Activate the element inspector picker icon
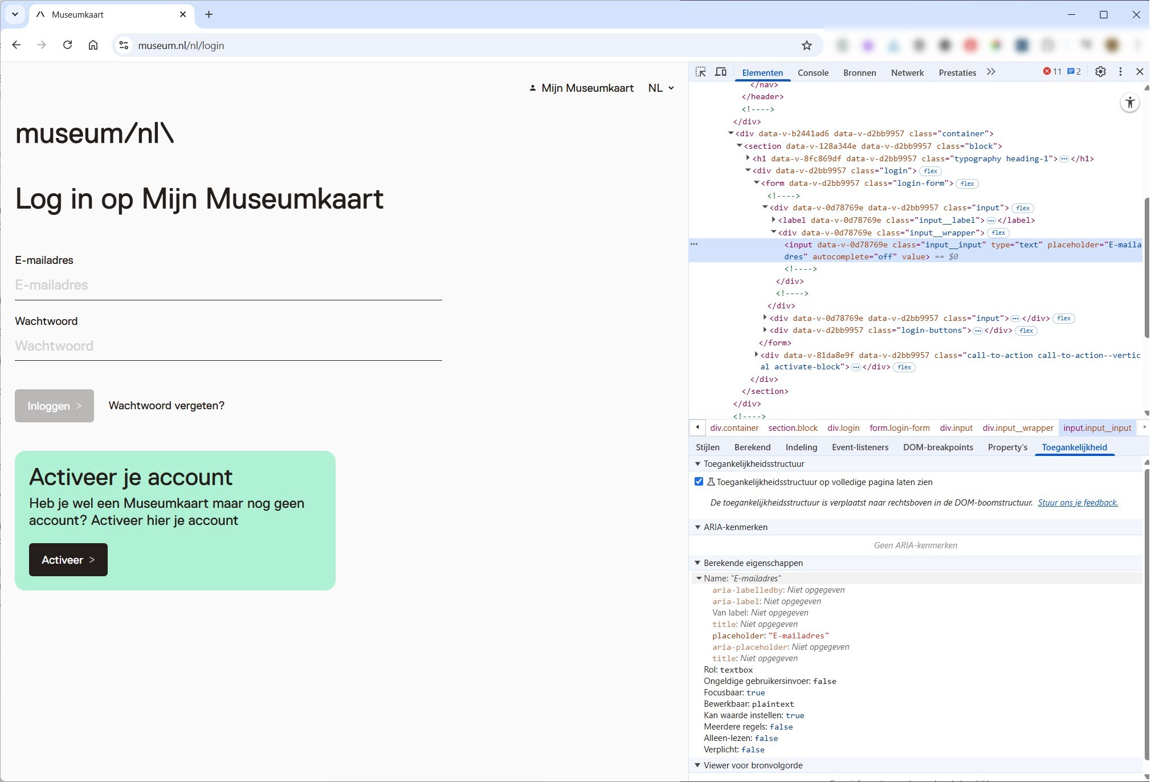 [700, 72]
